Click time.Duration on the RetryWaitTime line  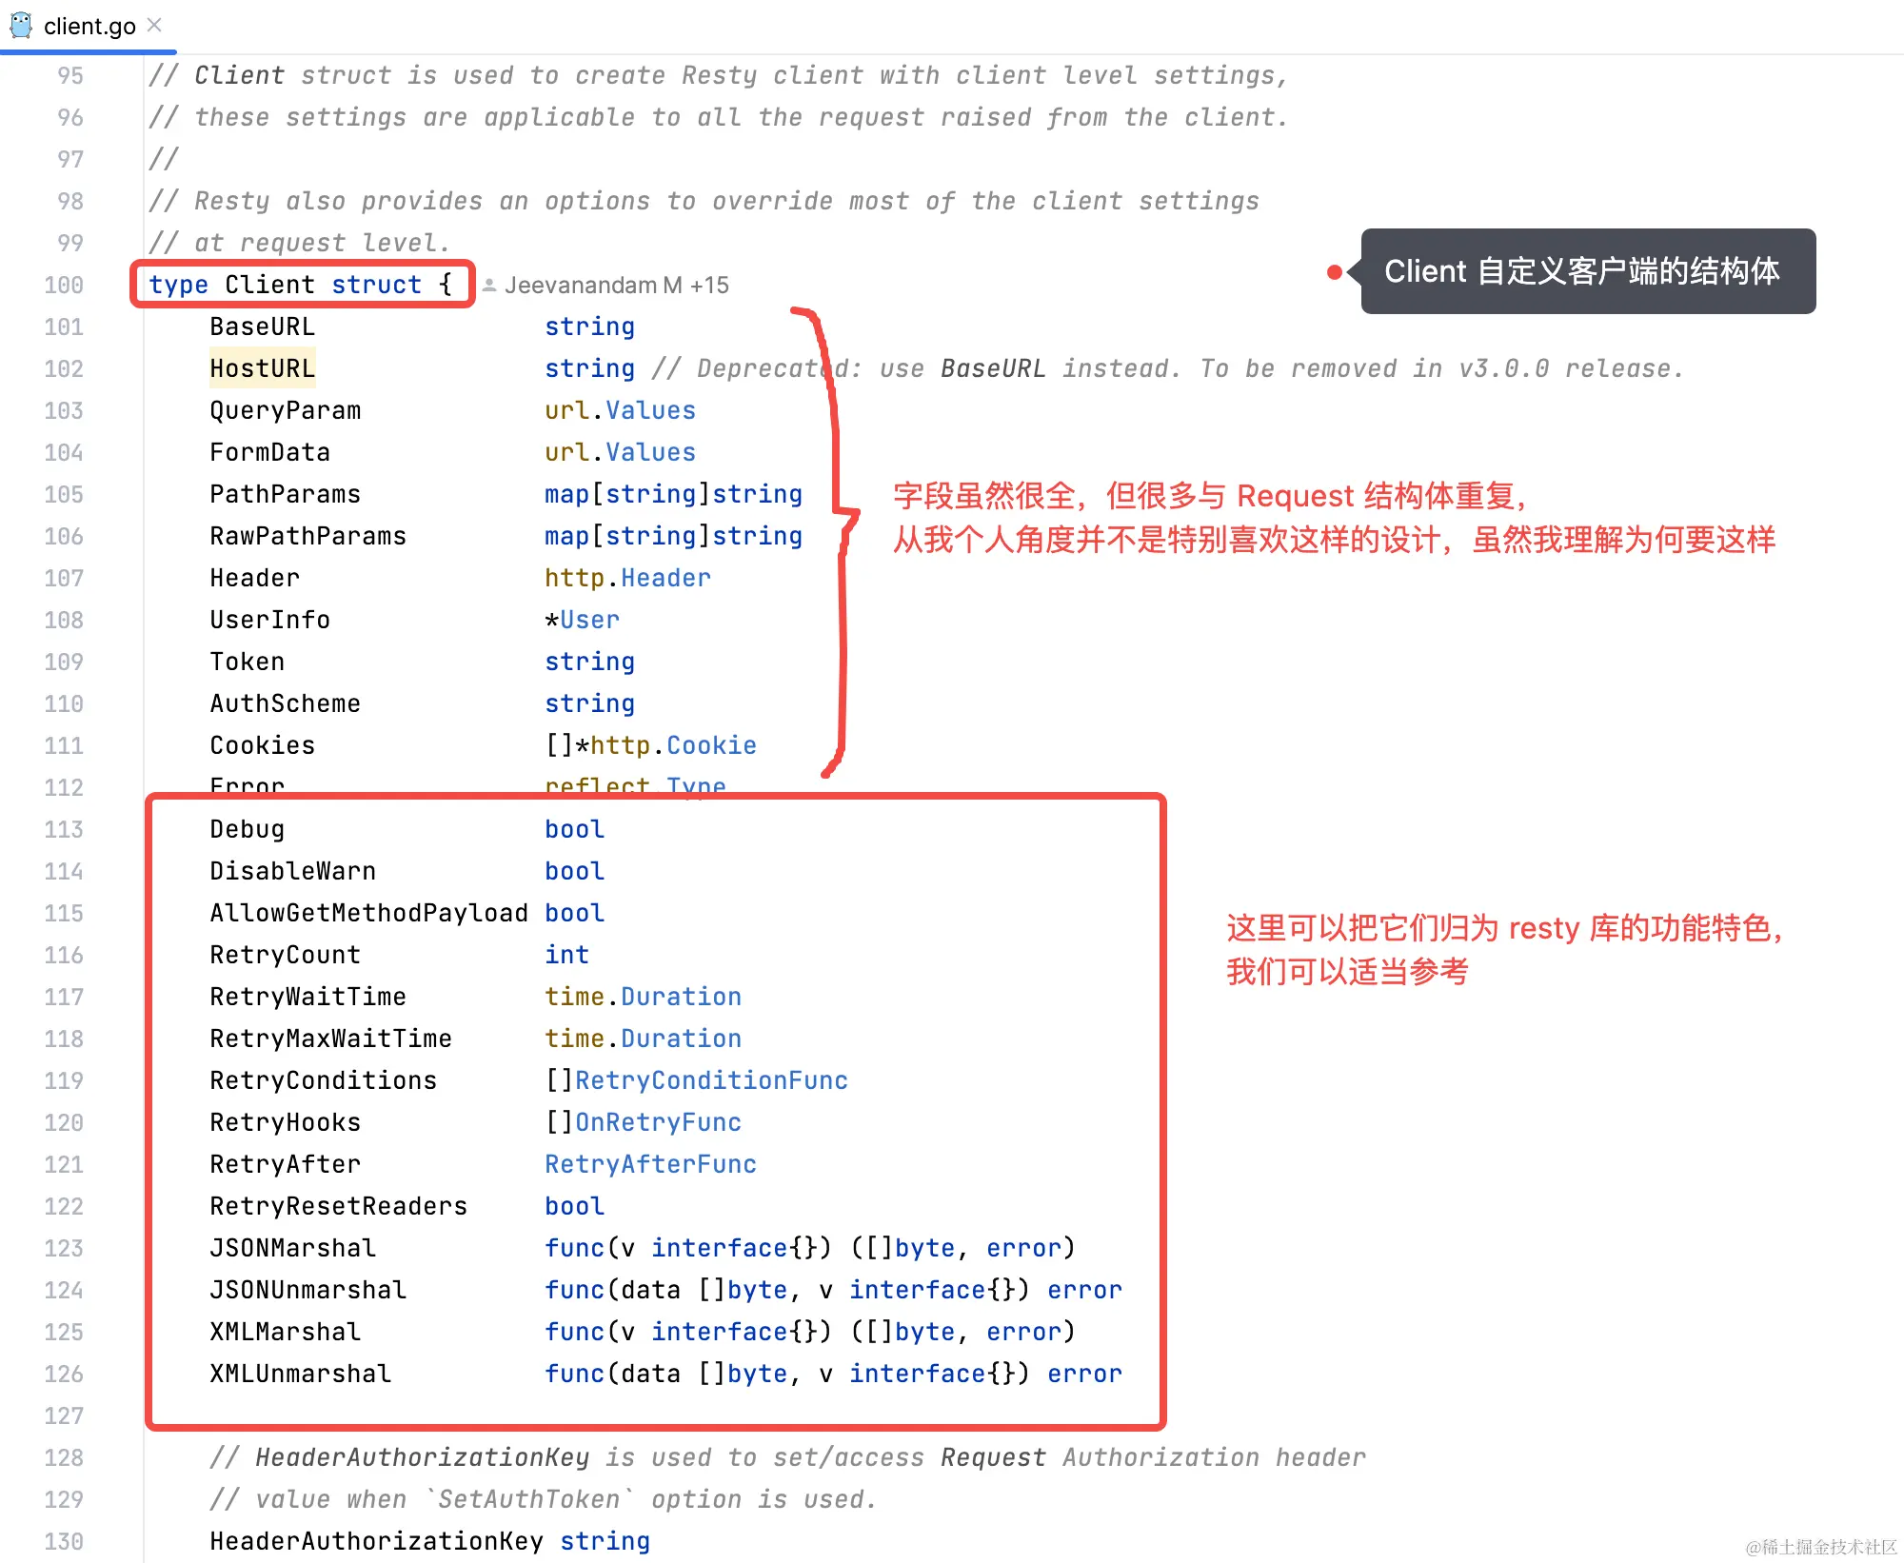[643, 997]
